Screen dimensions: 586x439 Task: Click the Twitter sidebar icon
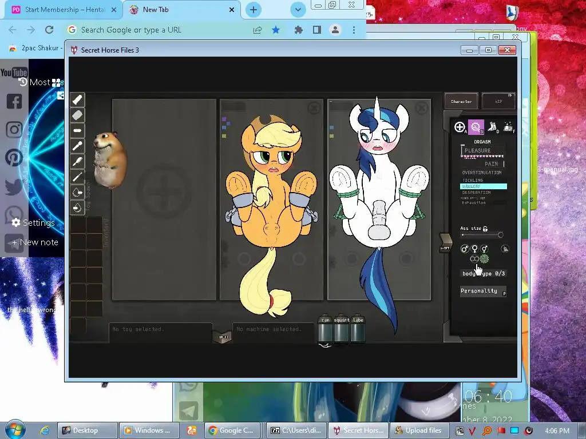pyautogui.click(x=14, y=186)
